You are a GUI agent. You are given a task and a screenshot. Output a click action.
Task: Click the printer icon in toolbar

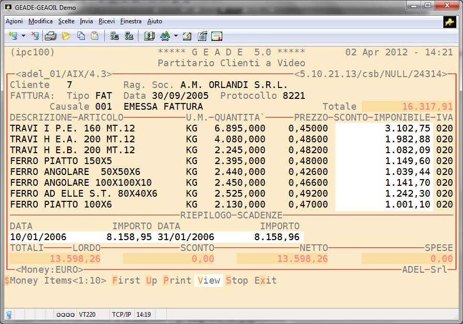point(50,36)
